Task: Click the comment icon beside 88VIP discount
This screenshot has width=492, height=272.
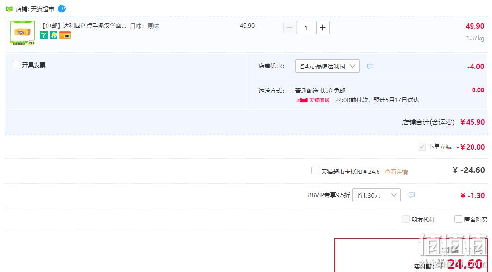Action: 411,195
